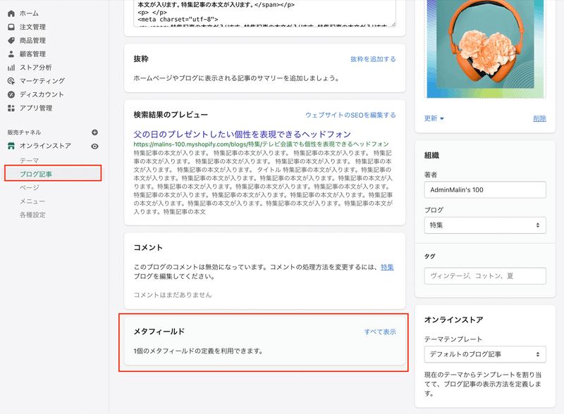Click 特集 link in comments section
This screenshot has width=564, height=414.
click(x=387, y=267)
